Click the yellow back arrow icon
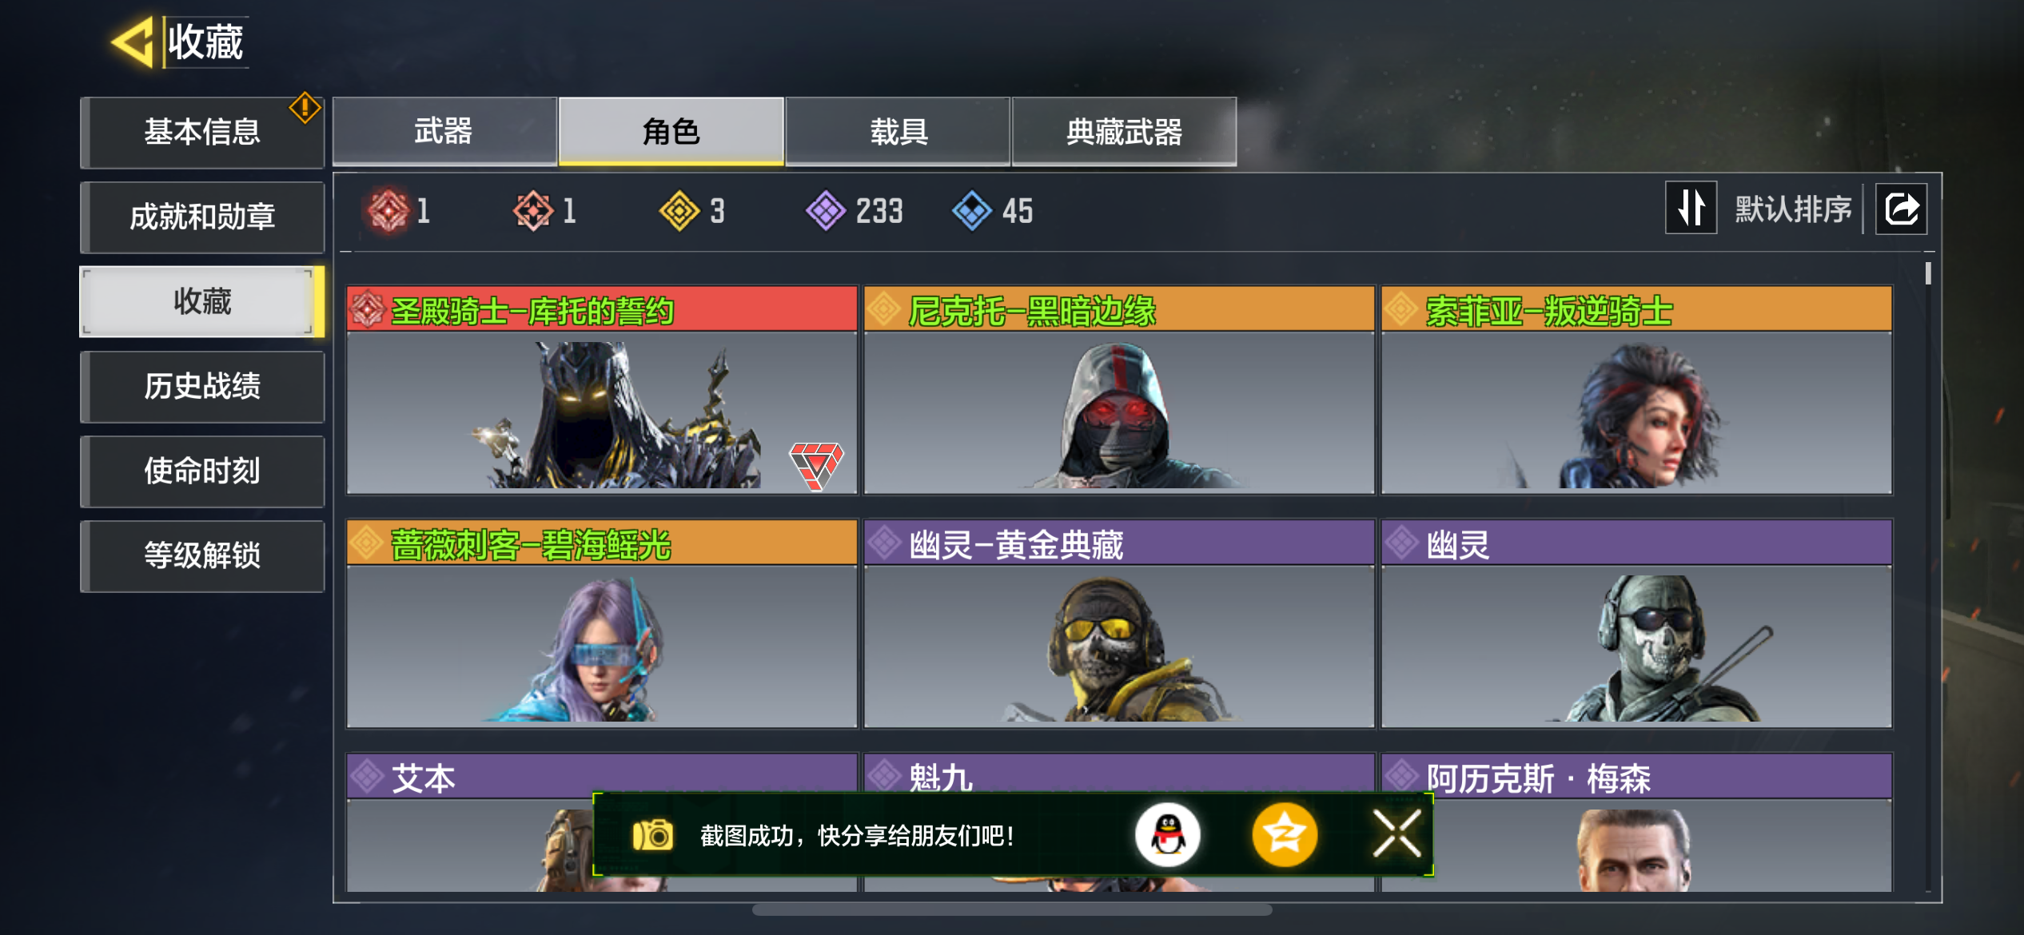Viewport: 2024px width, 935px height. tap(133, 42)
